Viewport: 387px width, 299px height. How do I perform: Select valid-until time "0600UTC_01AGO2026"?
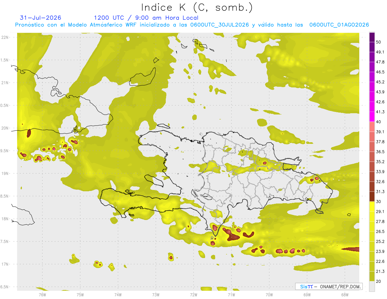click(339, 25)
